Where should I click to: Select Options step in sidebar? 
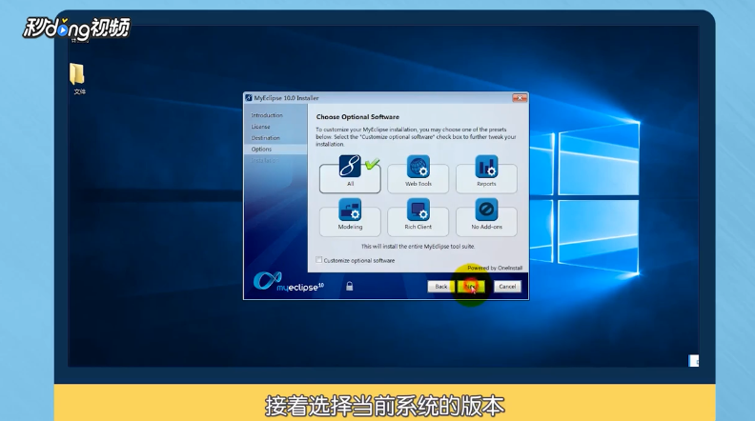pos(261,150)
